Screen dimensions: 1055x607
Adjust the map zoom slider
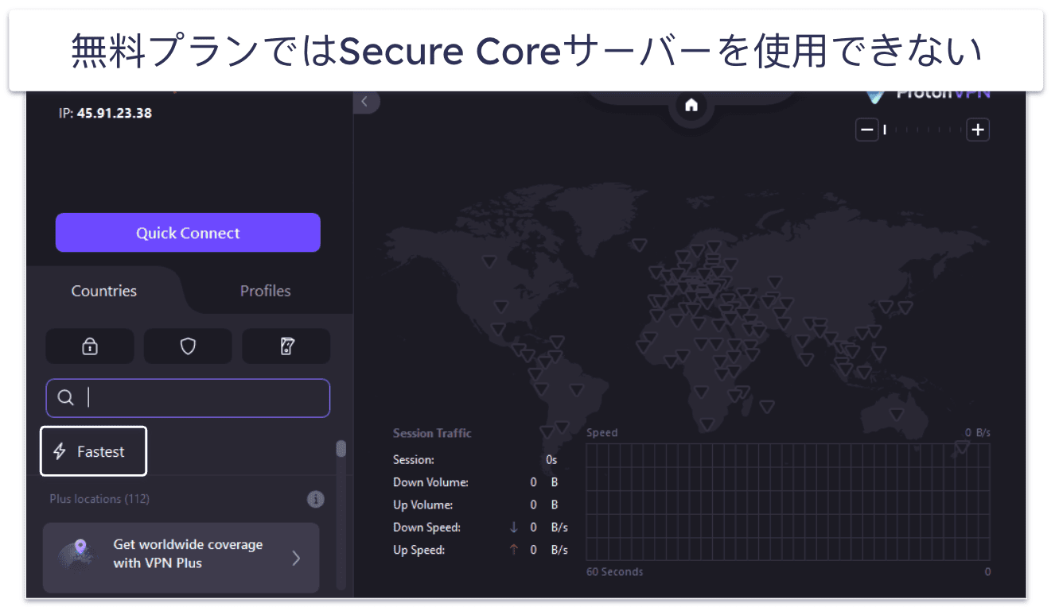point(922,130)
